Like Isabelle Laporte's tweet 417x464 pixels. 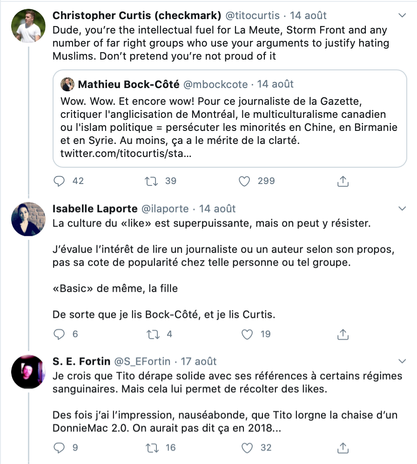[248, 334]
